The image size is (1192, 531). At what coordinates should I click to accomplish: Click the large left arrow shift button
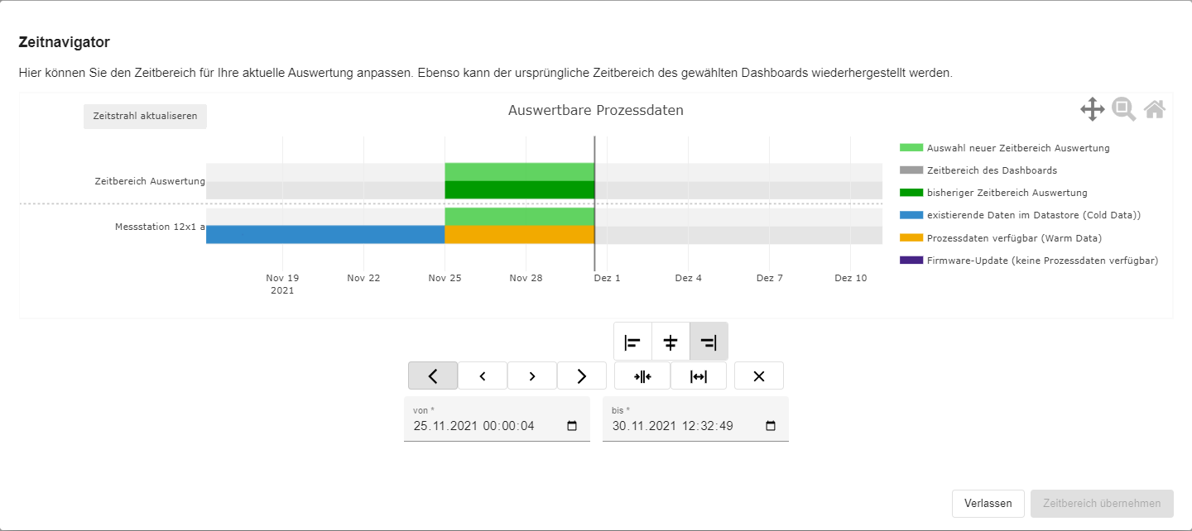[432, 376]
